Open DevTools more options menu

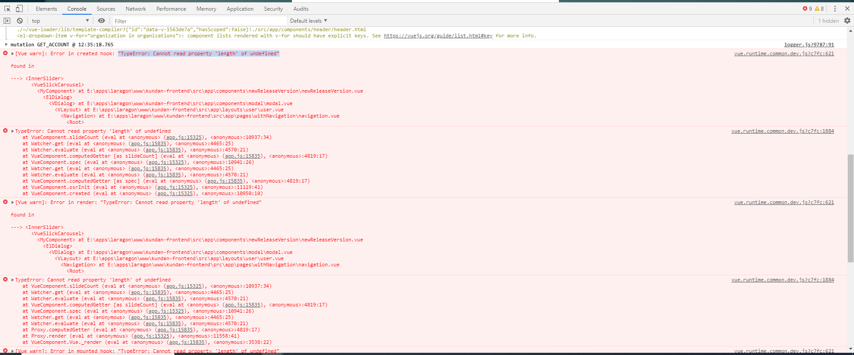coord(835,8)
